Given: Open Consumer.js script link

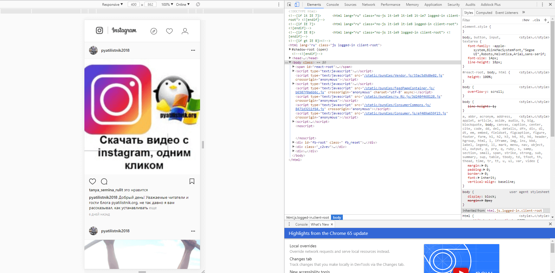Looking at the screenshot, I should click(405, 113).
